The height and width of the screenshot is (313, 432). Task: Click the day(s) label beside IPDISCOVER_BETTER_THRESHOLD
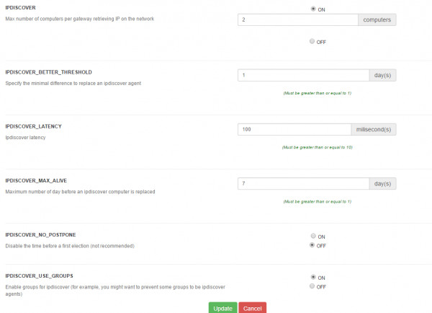click(x=383, y=75)
